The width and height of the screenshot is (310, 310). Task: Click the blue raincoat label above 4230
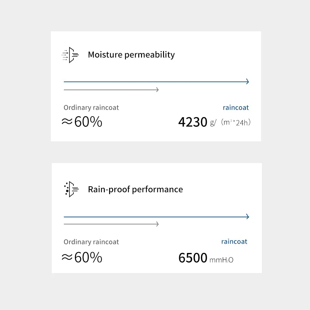(236, 108)
